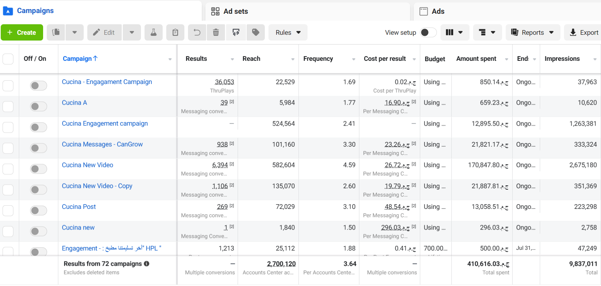This screenshot has width=601, height=286.
Task: Click the duplicate campaign icon
Action: click(x=56, y=33)
